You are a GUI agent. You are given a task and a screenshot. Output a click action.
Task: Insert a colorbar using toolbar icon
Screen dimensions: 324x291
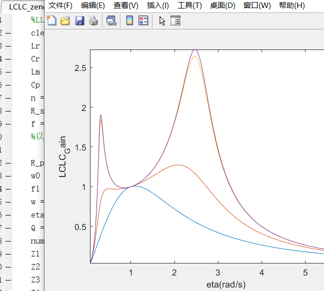point(129,21)
